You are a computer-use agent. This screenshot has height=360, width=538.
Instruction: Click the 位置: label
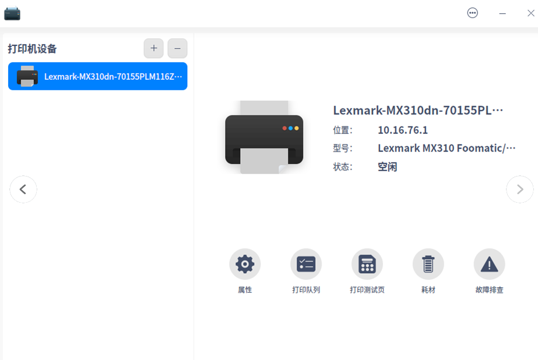click(x=342, y=130)
